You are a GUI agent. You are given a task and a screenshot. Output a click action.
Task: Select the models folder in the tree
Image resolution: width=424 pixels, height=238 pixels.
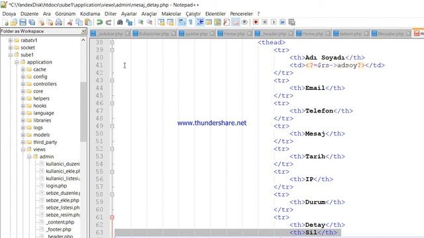(41, 135)
